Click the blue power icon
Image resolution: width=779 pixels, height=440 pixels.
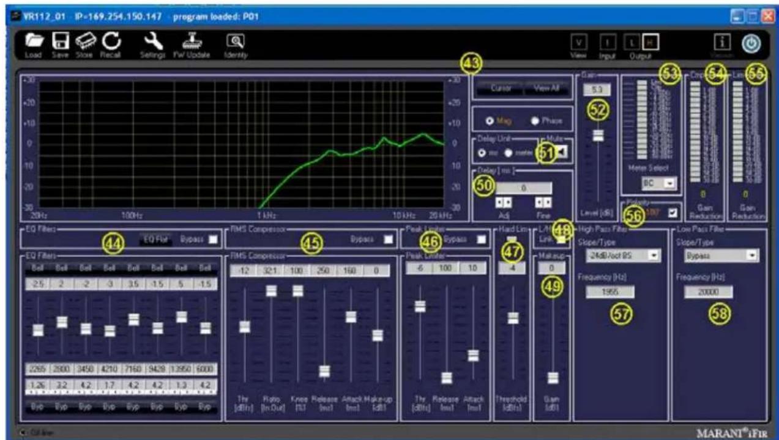click(x=751, y=42)
